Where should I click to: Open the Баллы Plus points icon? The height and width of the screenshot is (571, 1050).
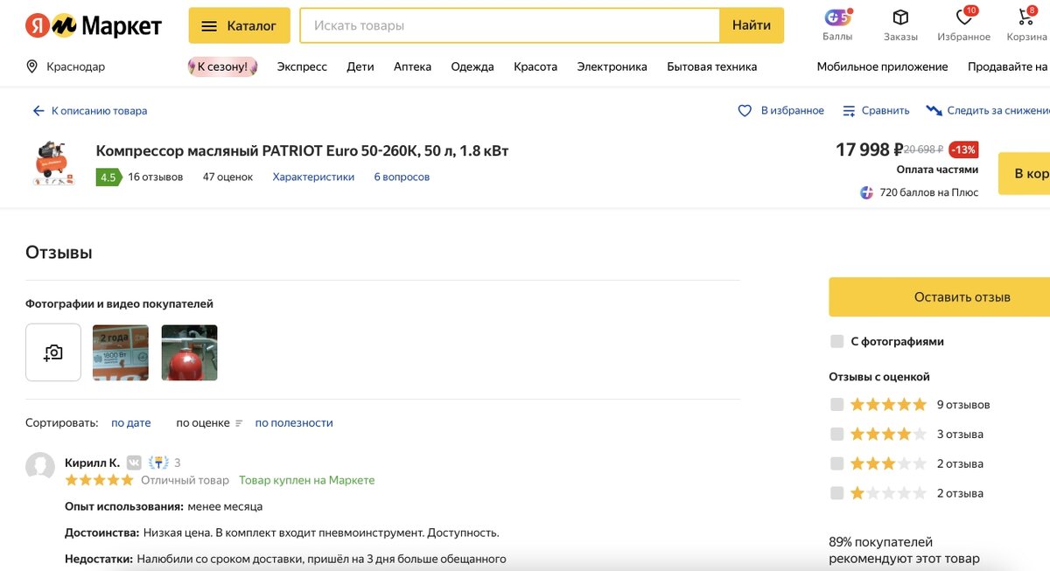coord(837,17)
